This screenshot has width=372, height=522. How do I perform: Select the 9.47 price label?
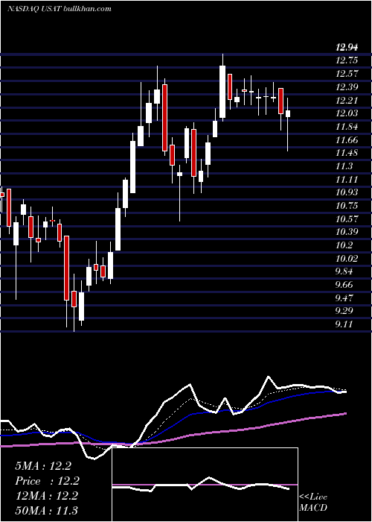pyautogui.click(x=344, y=298)
